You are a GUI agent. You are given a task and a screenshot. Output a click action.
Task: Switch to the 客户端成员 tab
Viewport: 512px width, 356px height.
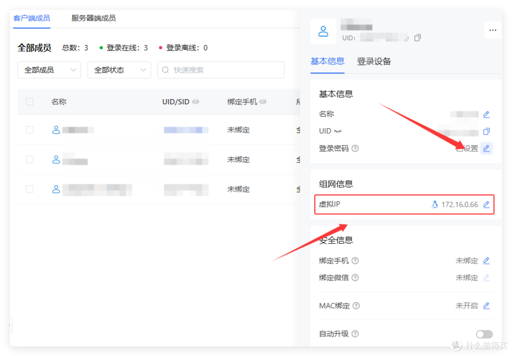click(32, 18)
